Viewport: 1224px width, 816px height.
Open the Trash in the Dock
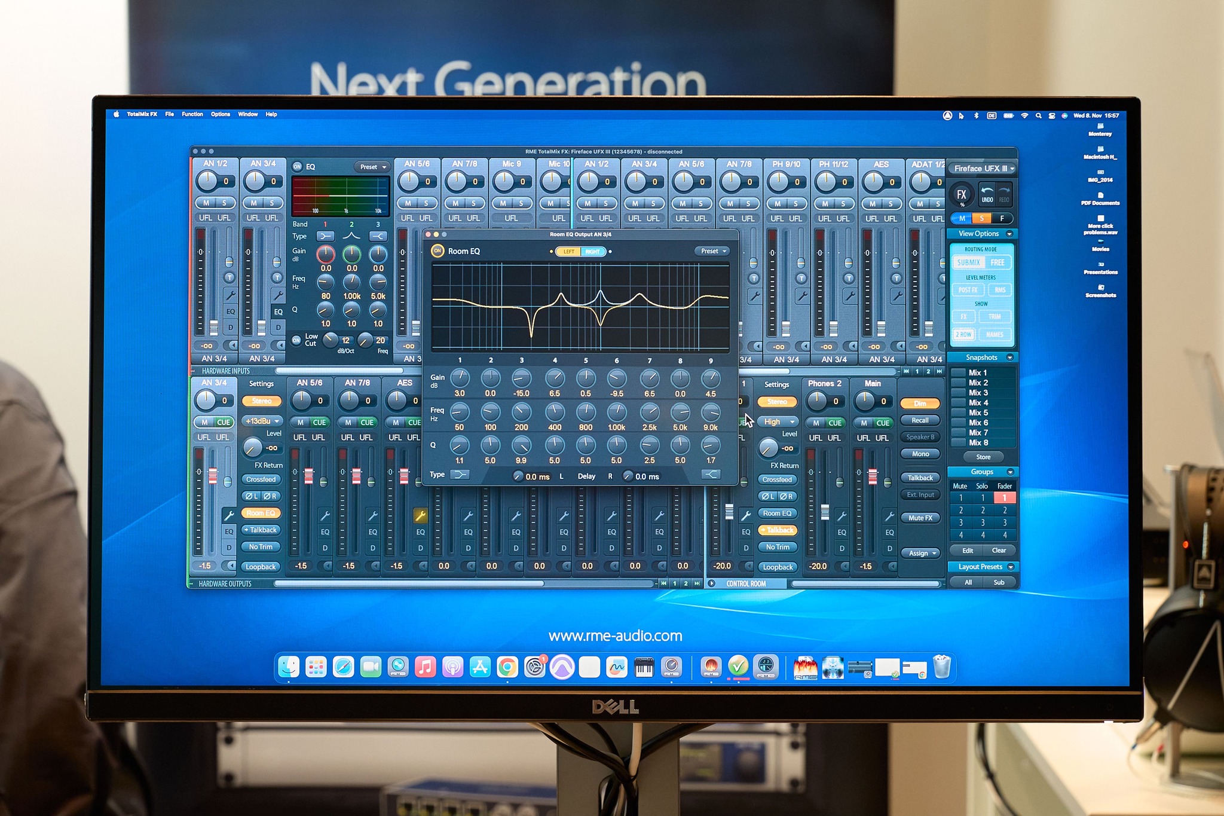click(x=942, y=667)
